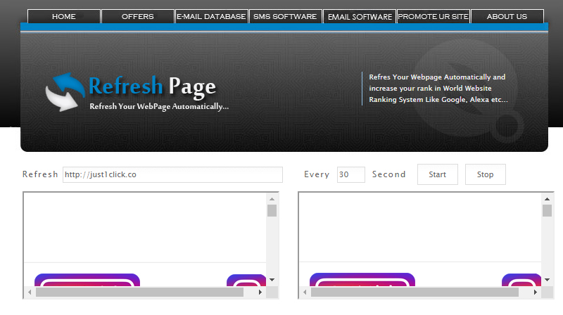
Task: Click the left frame horizontal scrollbar thumb
Action: pos(139,292)
